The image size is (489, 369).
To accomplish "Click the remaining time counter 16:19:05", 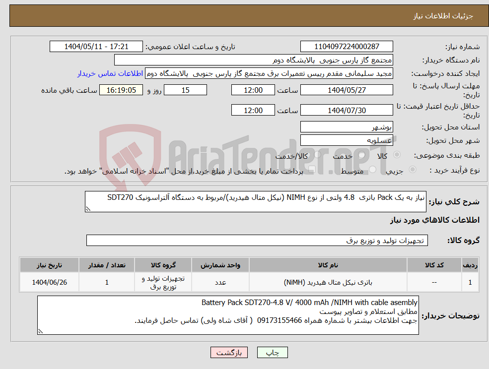I will click(121, 90).
